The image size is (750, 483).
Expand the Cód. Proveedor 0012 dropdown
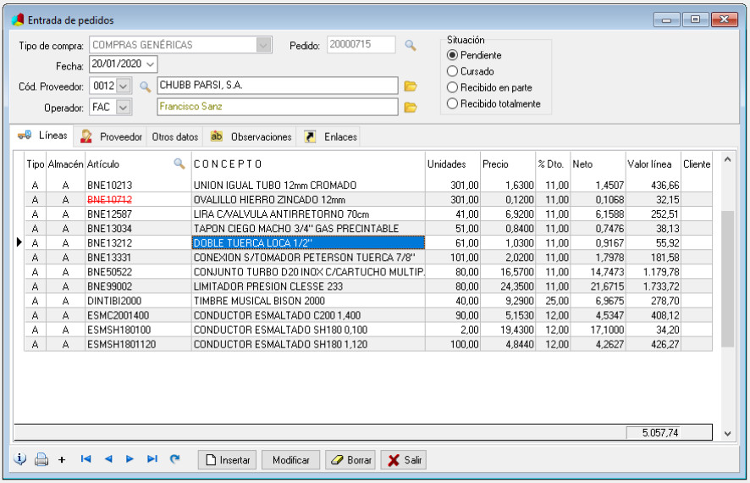coord(124,86)
